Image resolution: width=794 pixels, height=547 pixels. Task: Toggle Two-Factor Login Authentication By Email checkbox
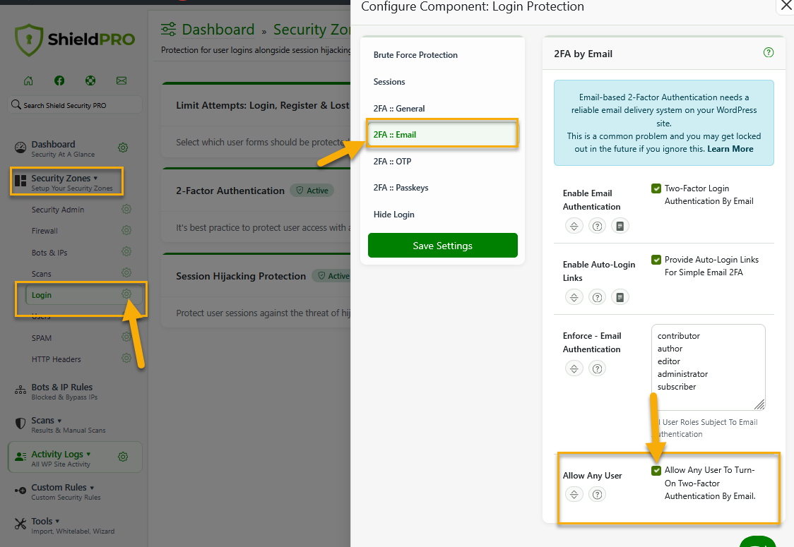pyautogui.click(x=656, y=188)
